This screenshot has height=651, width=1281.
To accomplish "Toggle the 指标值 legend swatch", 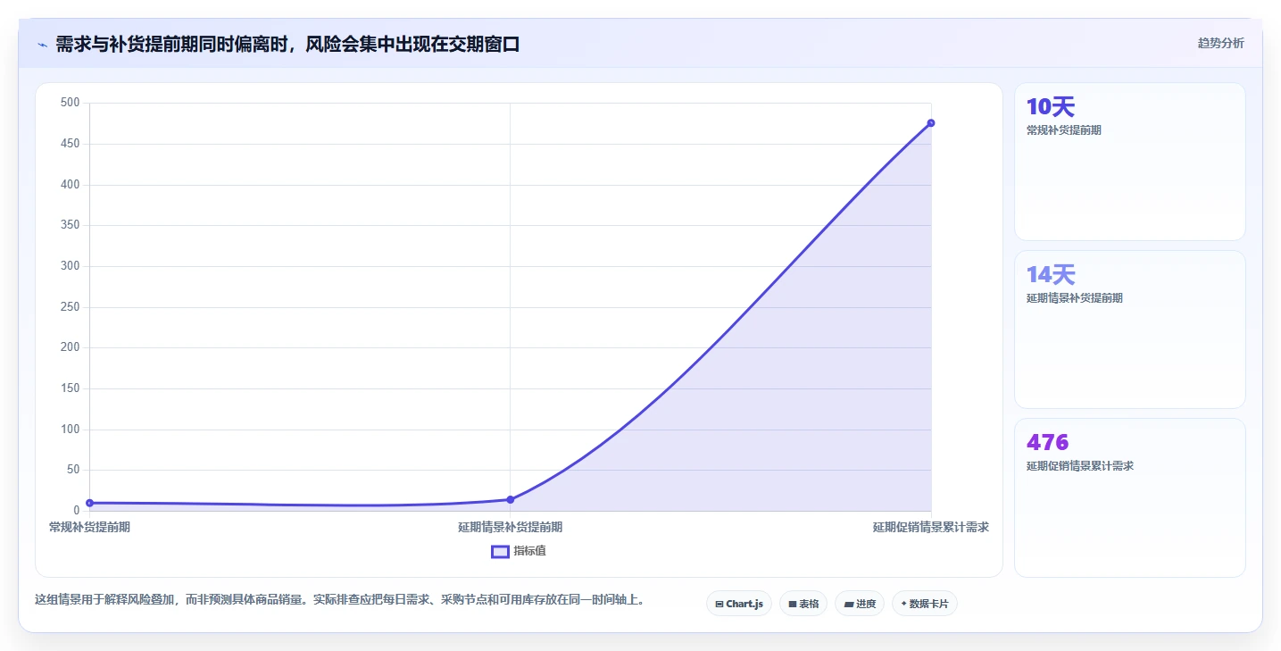I will [500, 551].
